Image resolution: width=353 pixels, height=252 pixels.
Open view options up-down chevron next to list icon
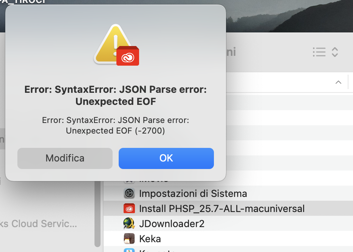pos(335,52)
